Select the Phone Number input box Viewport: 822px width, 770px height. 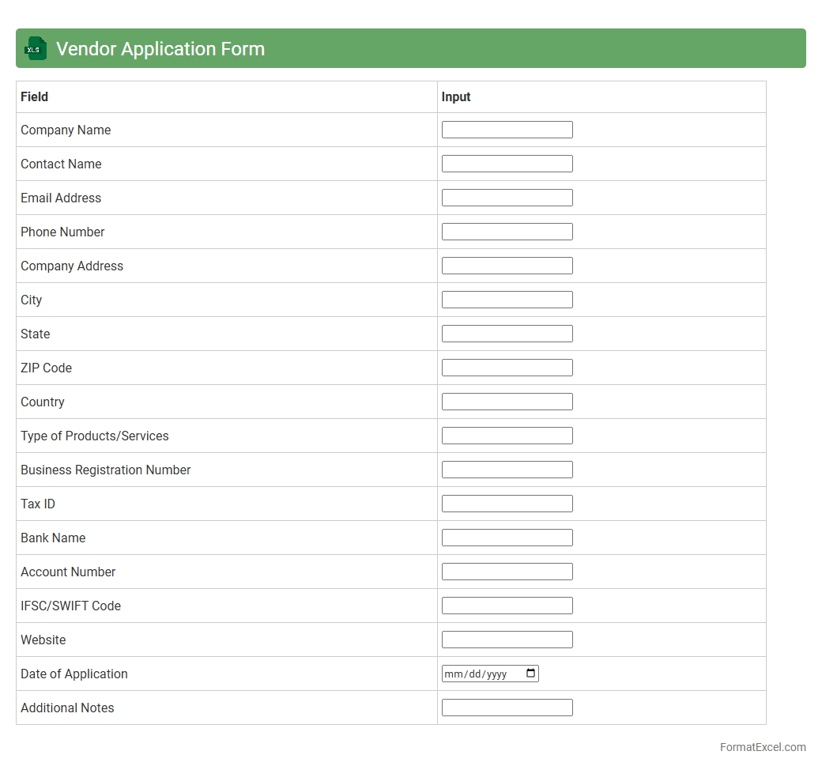[x=507, y=232]
